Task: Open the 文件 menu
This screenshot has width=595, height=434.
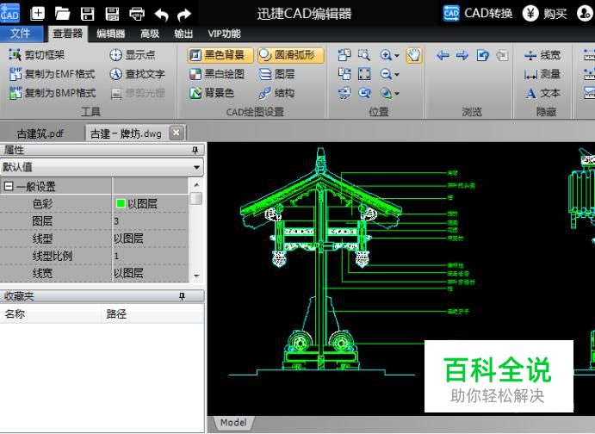Action: coord(21,34)
